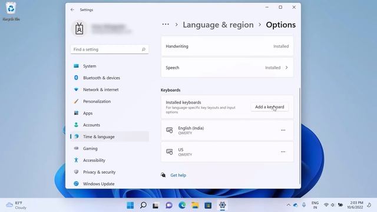Click the US keyboard icon

pos(170,152)
